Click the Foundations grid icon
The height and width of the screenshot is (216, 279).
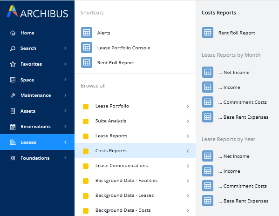coord(13,158)
